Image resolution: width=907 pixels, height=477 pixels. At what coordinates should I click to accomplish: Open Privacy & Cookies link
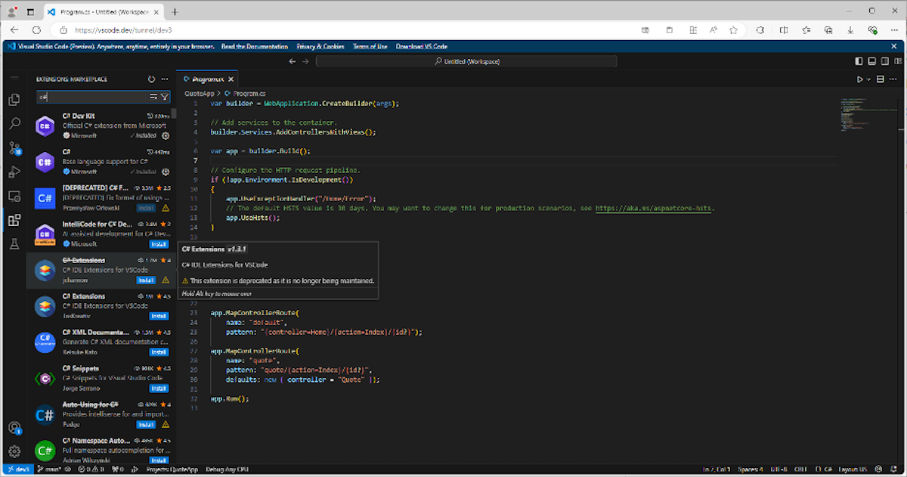click(x=319, y=46)
